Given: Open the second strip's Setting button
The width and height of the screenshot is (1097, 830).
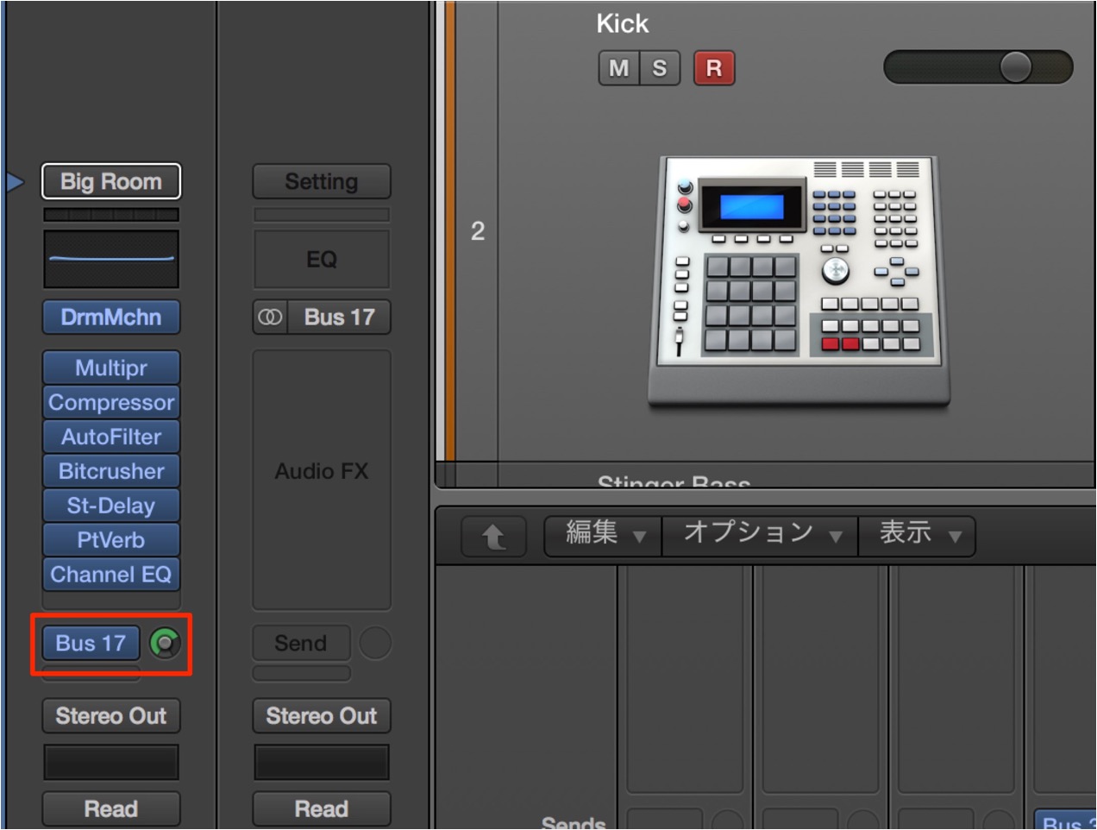Looking at the screenshot, I should pyautogui.click(x=322, y=181).
